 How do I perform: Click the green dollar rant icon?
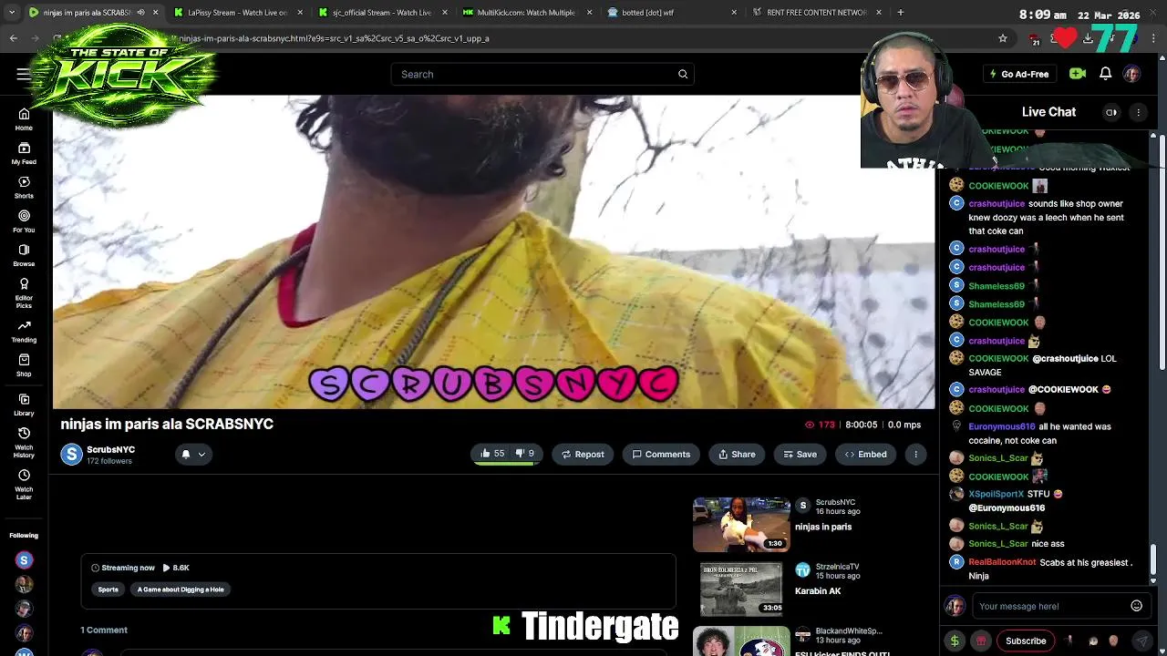pos(955,641)
